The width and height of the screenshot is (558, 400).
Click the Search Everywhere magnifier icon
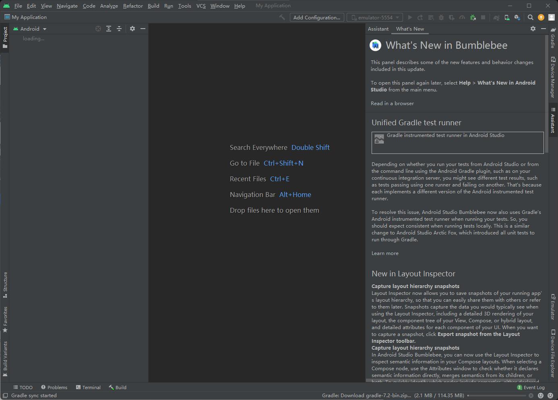[x=531, y=17]
